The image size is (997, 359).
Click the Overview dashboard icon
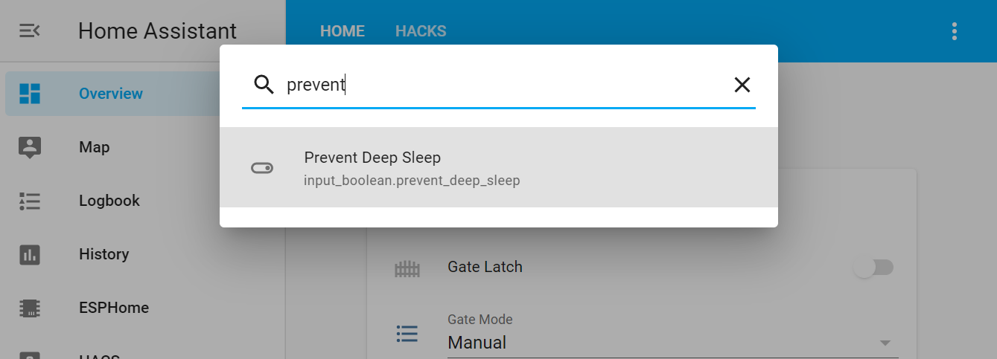click(x=30, y=94)
